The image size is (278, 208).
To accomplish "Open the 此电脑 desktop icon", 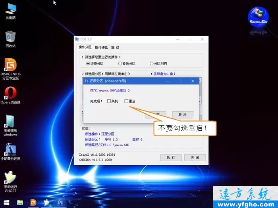I will 10,11.
